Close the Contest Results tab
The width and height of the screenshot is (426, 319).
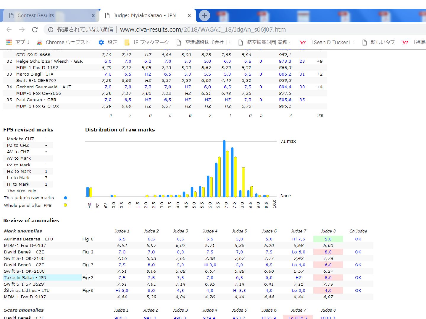click(93, 15)
